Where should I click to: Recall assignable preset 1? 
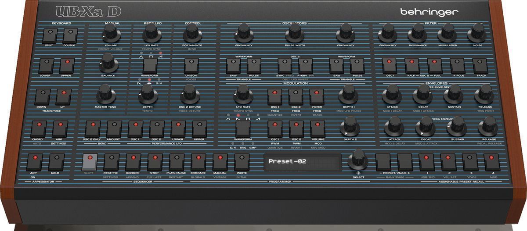pyautogui.click(x=426, y=162)
